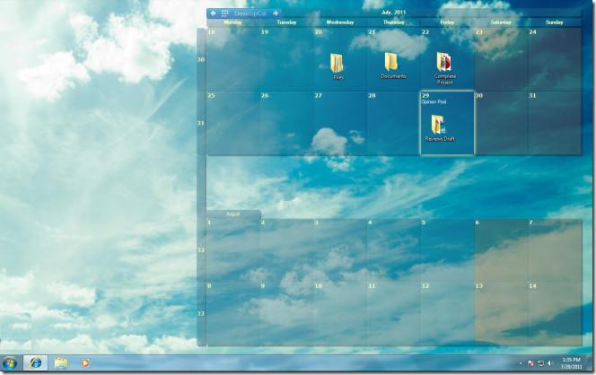Launch Windows Media Player from taskbar
Viewport: 596px width, 375px height.
85,363
